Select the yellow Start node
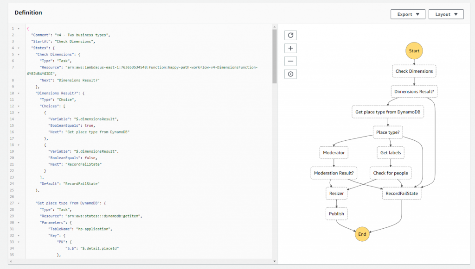 point(414,50)
